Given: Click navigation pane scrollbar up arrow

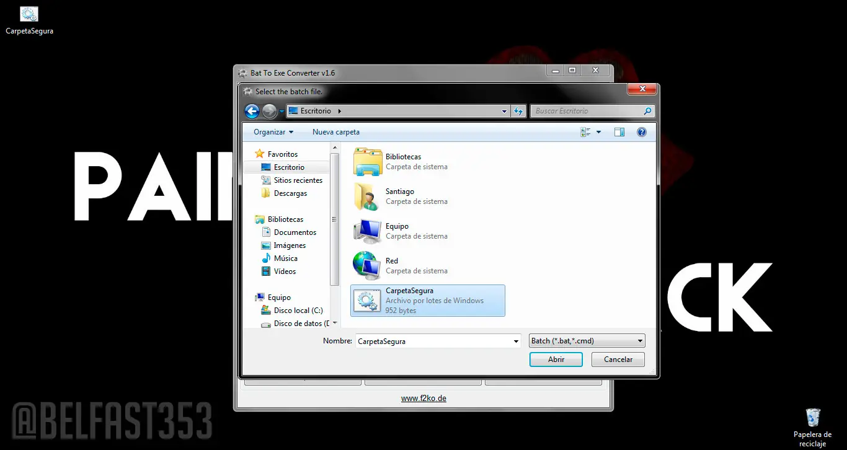Looking at the screenshot, I should (x=335, y=148).
